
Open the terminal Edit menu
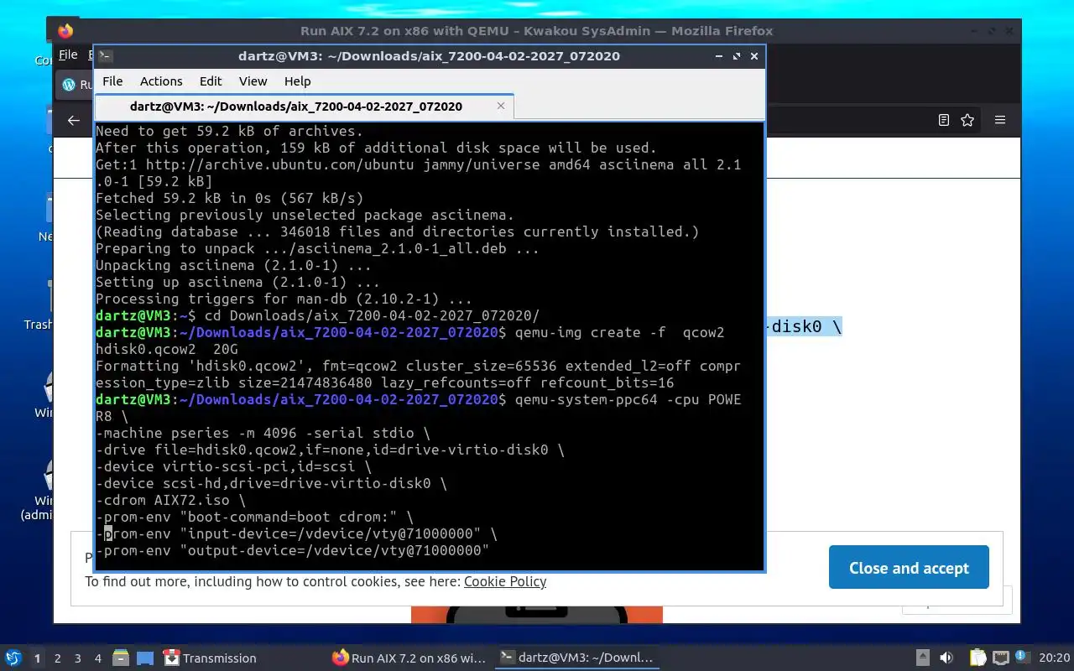(x=211, y=81)
